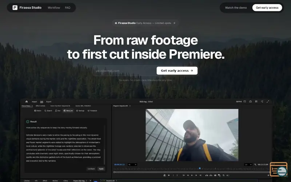Select StoryLine tool in Firassa panel
This screenshot has width=291, height=182.
pyautogui.click(x=68, y=111)
